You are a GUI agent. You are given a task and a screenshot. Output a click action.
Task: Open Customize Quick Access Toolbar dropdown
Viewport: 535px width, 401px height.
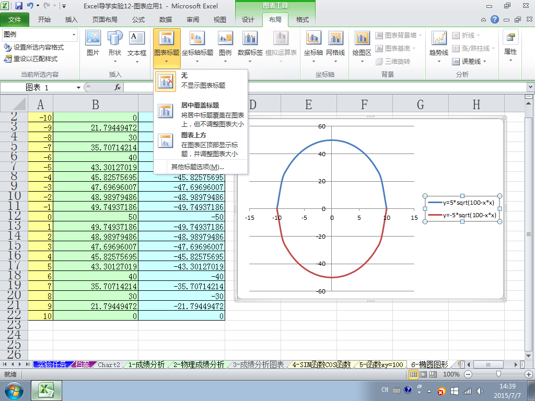click(x=64, y=6)
